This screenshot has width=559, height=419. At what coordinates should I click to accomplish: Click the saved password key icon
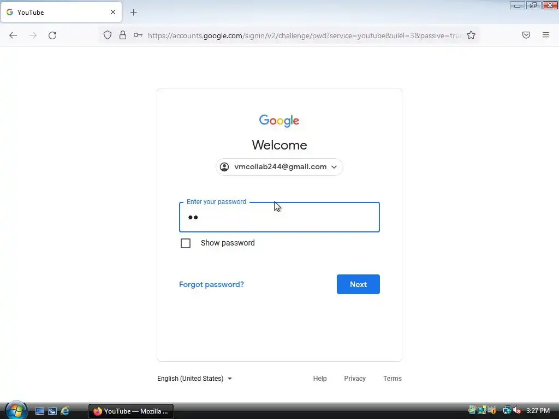[x=138, y=35]
